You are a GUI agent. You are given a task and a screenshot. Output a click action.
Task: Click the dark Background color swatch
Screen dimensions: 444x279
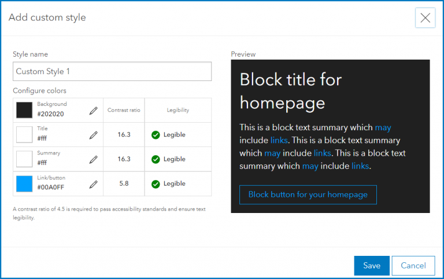[24, 110]
